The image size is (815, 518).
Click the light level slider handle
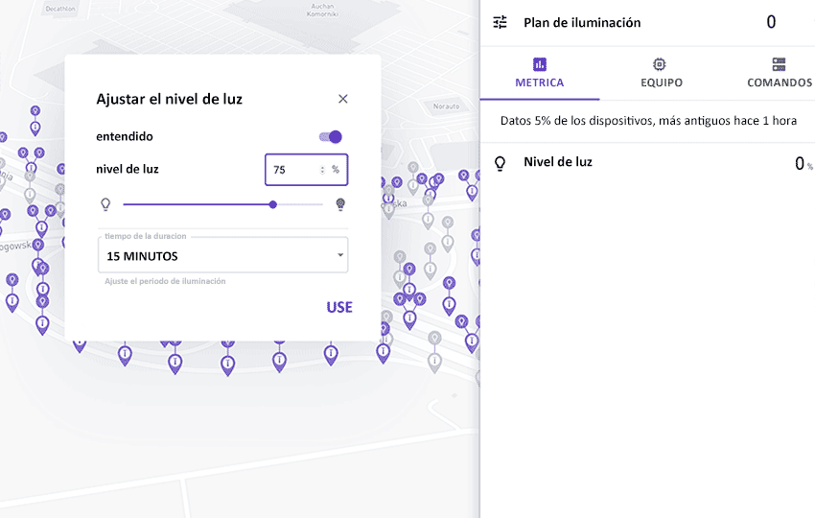[273, 204]
